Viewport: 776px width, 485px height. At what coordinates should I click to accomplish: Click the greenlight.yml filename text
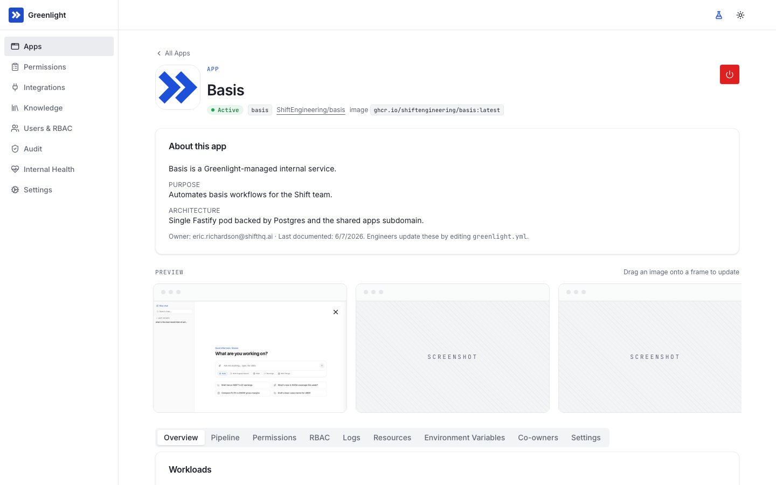point(500,237)
